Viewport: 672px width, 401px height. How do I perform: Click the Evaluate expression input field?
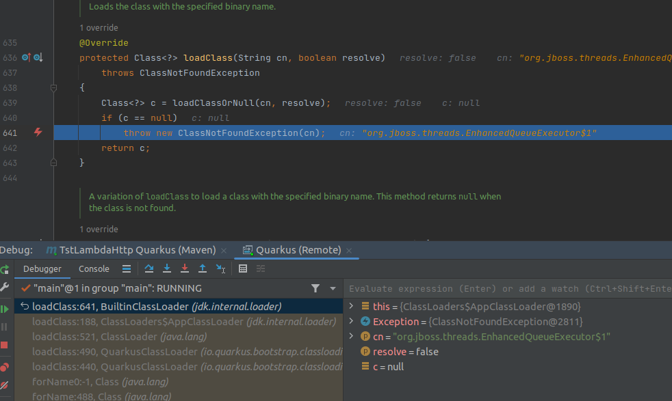point(508,289)
